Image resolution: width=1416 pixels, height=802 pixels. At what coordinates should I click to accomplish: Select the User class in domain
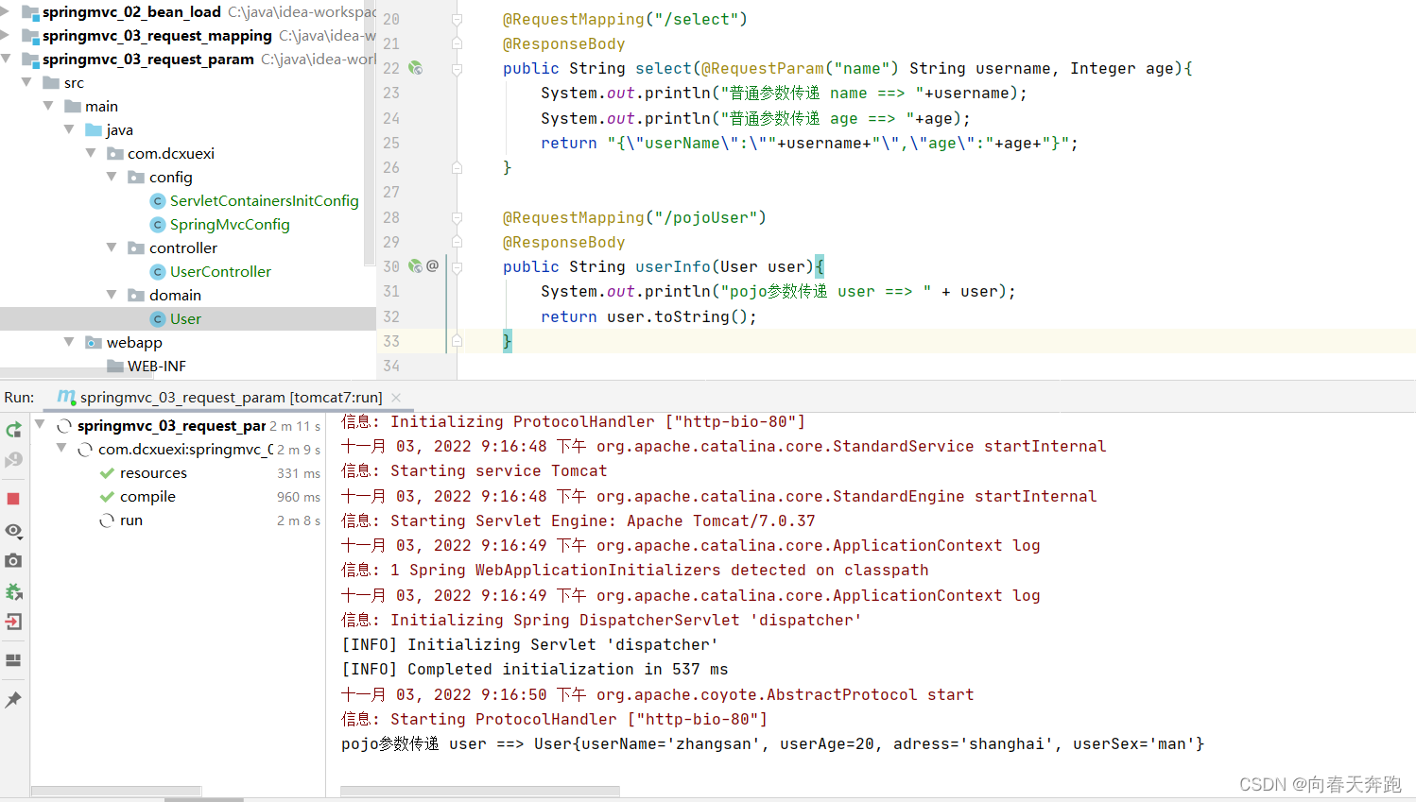pyautogui.click(x=185, y=319)
